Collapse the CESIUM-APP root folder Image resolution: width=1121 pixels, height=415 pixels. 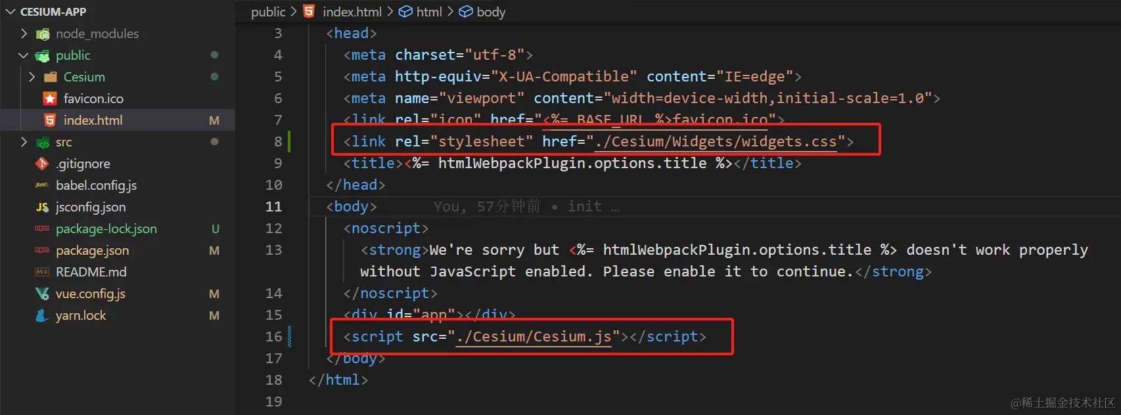(x=10, y=12)
